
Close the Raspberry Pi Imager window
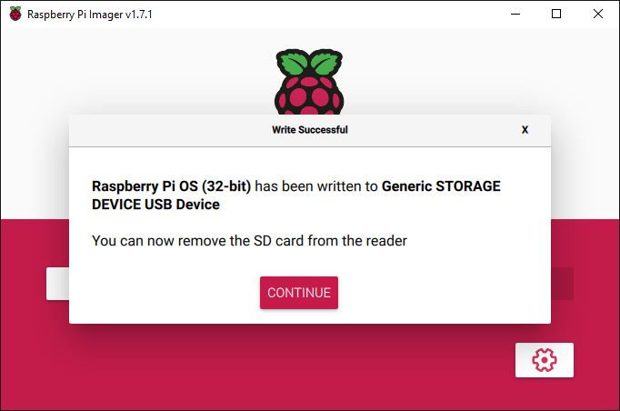point(598,14)
